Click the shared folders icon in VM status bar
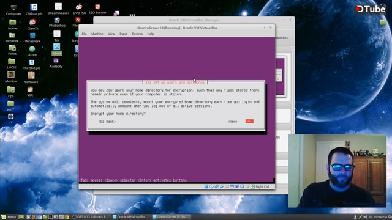 [x=227, y=186]
